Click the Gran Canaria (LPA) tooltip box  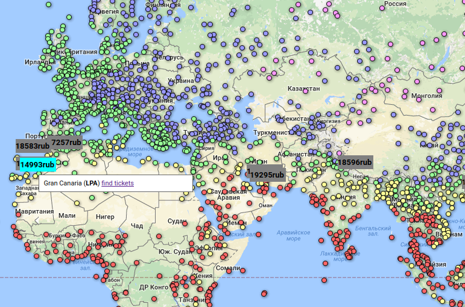(x=66, y=183)
